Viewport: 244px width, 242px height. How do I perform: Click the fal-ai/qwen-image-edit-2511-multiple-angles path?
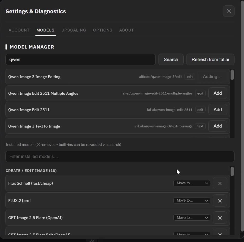(x=157, y=93)
